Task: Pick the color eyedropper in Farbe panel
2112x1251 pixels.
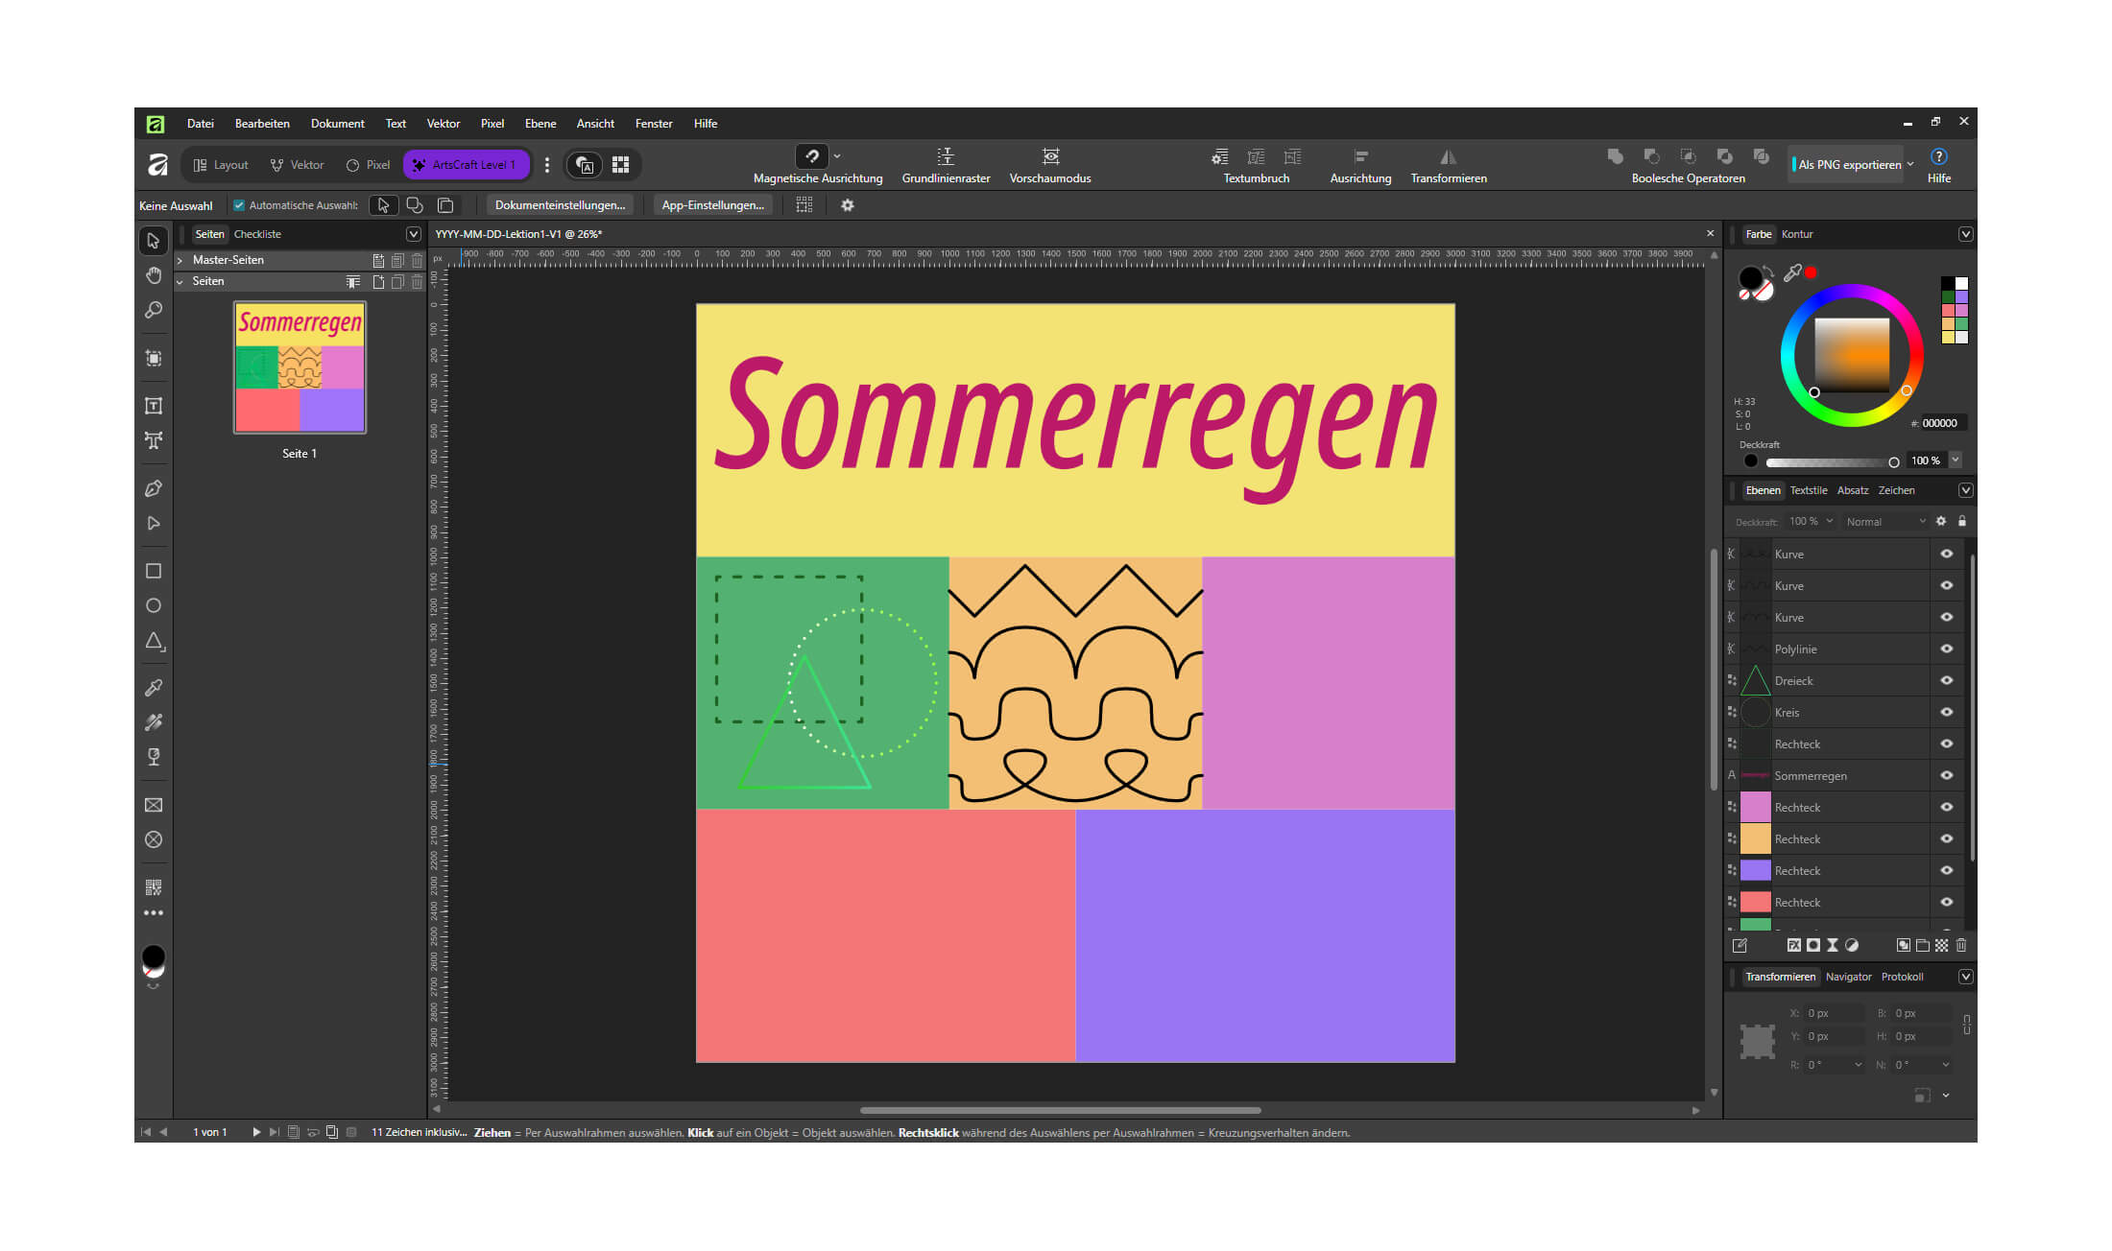Action: click(x=1792, y=273)
